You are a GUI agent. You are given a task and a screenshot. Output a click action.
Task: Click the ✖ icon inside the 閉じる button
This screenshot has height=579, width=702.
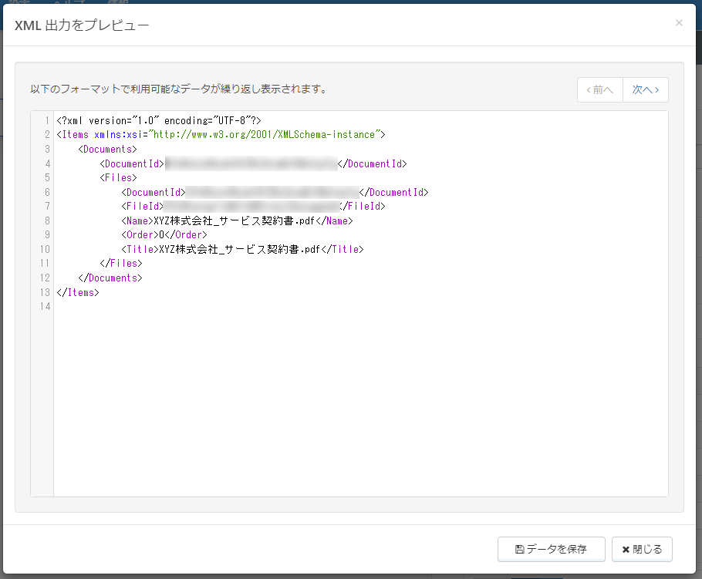click(625, 549)
